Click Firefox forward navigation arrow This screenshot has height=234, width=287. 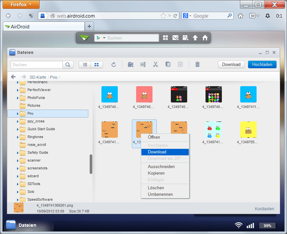[x=20, y=16]
